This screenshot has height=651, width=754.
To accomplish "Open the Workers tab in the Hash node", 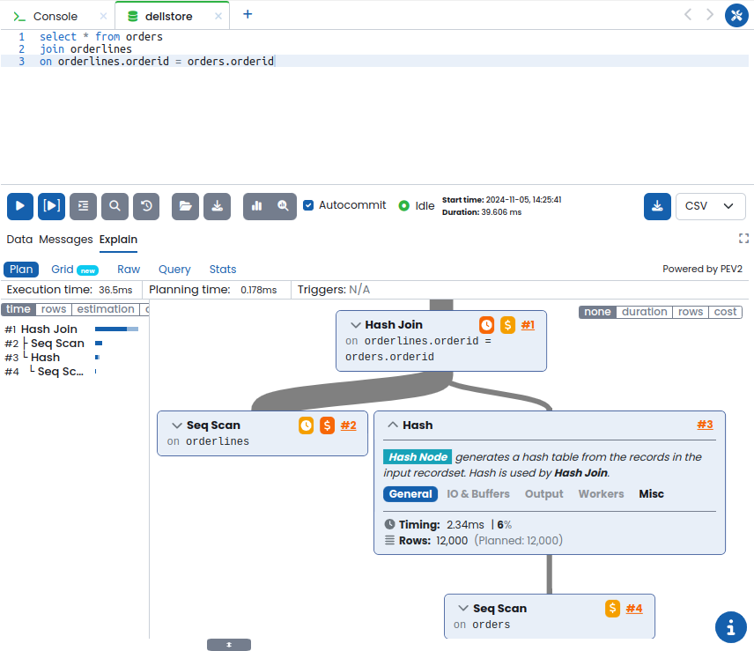I will click(601, 494).
